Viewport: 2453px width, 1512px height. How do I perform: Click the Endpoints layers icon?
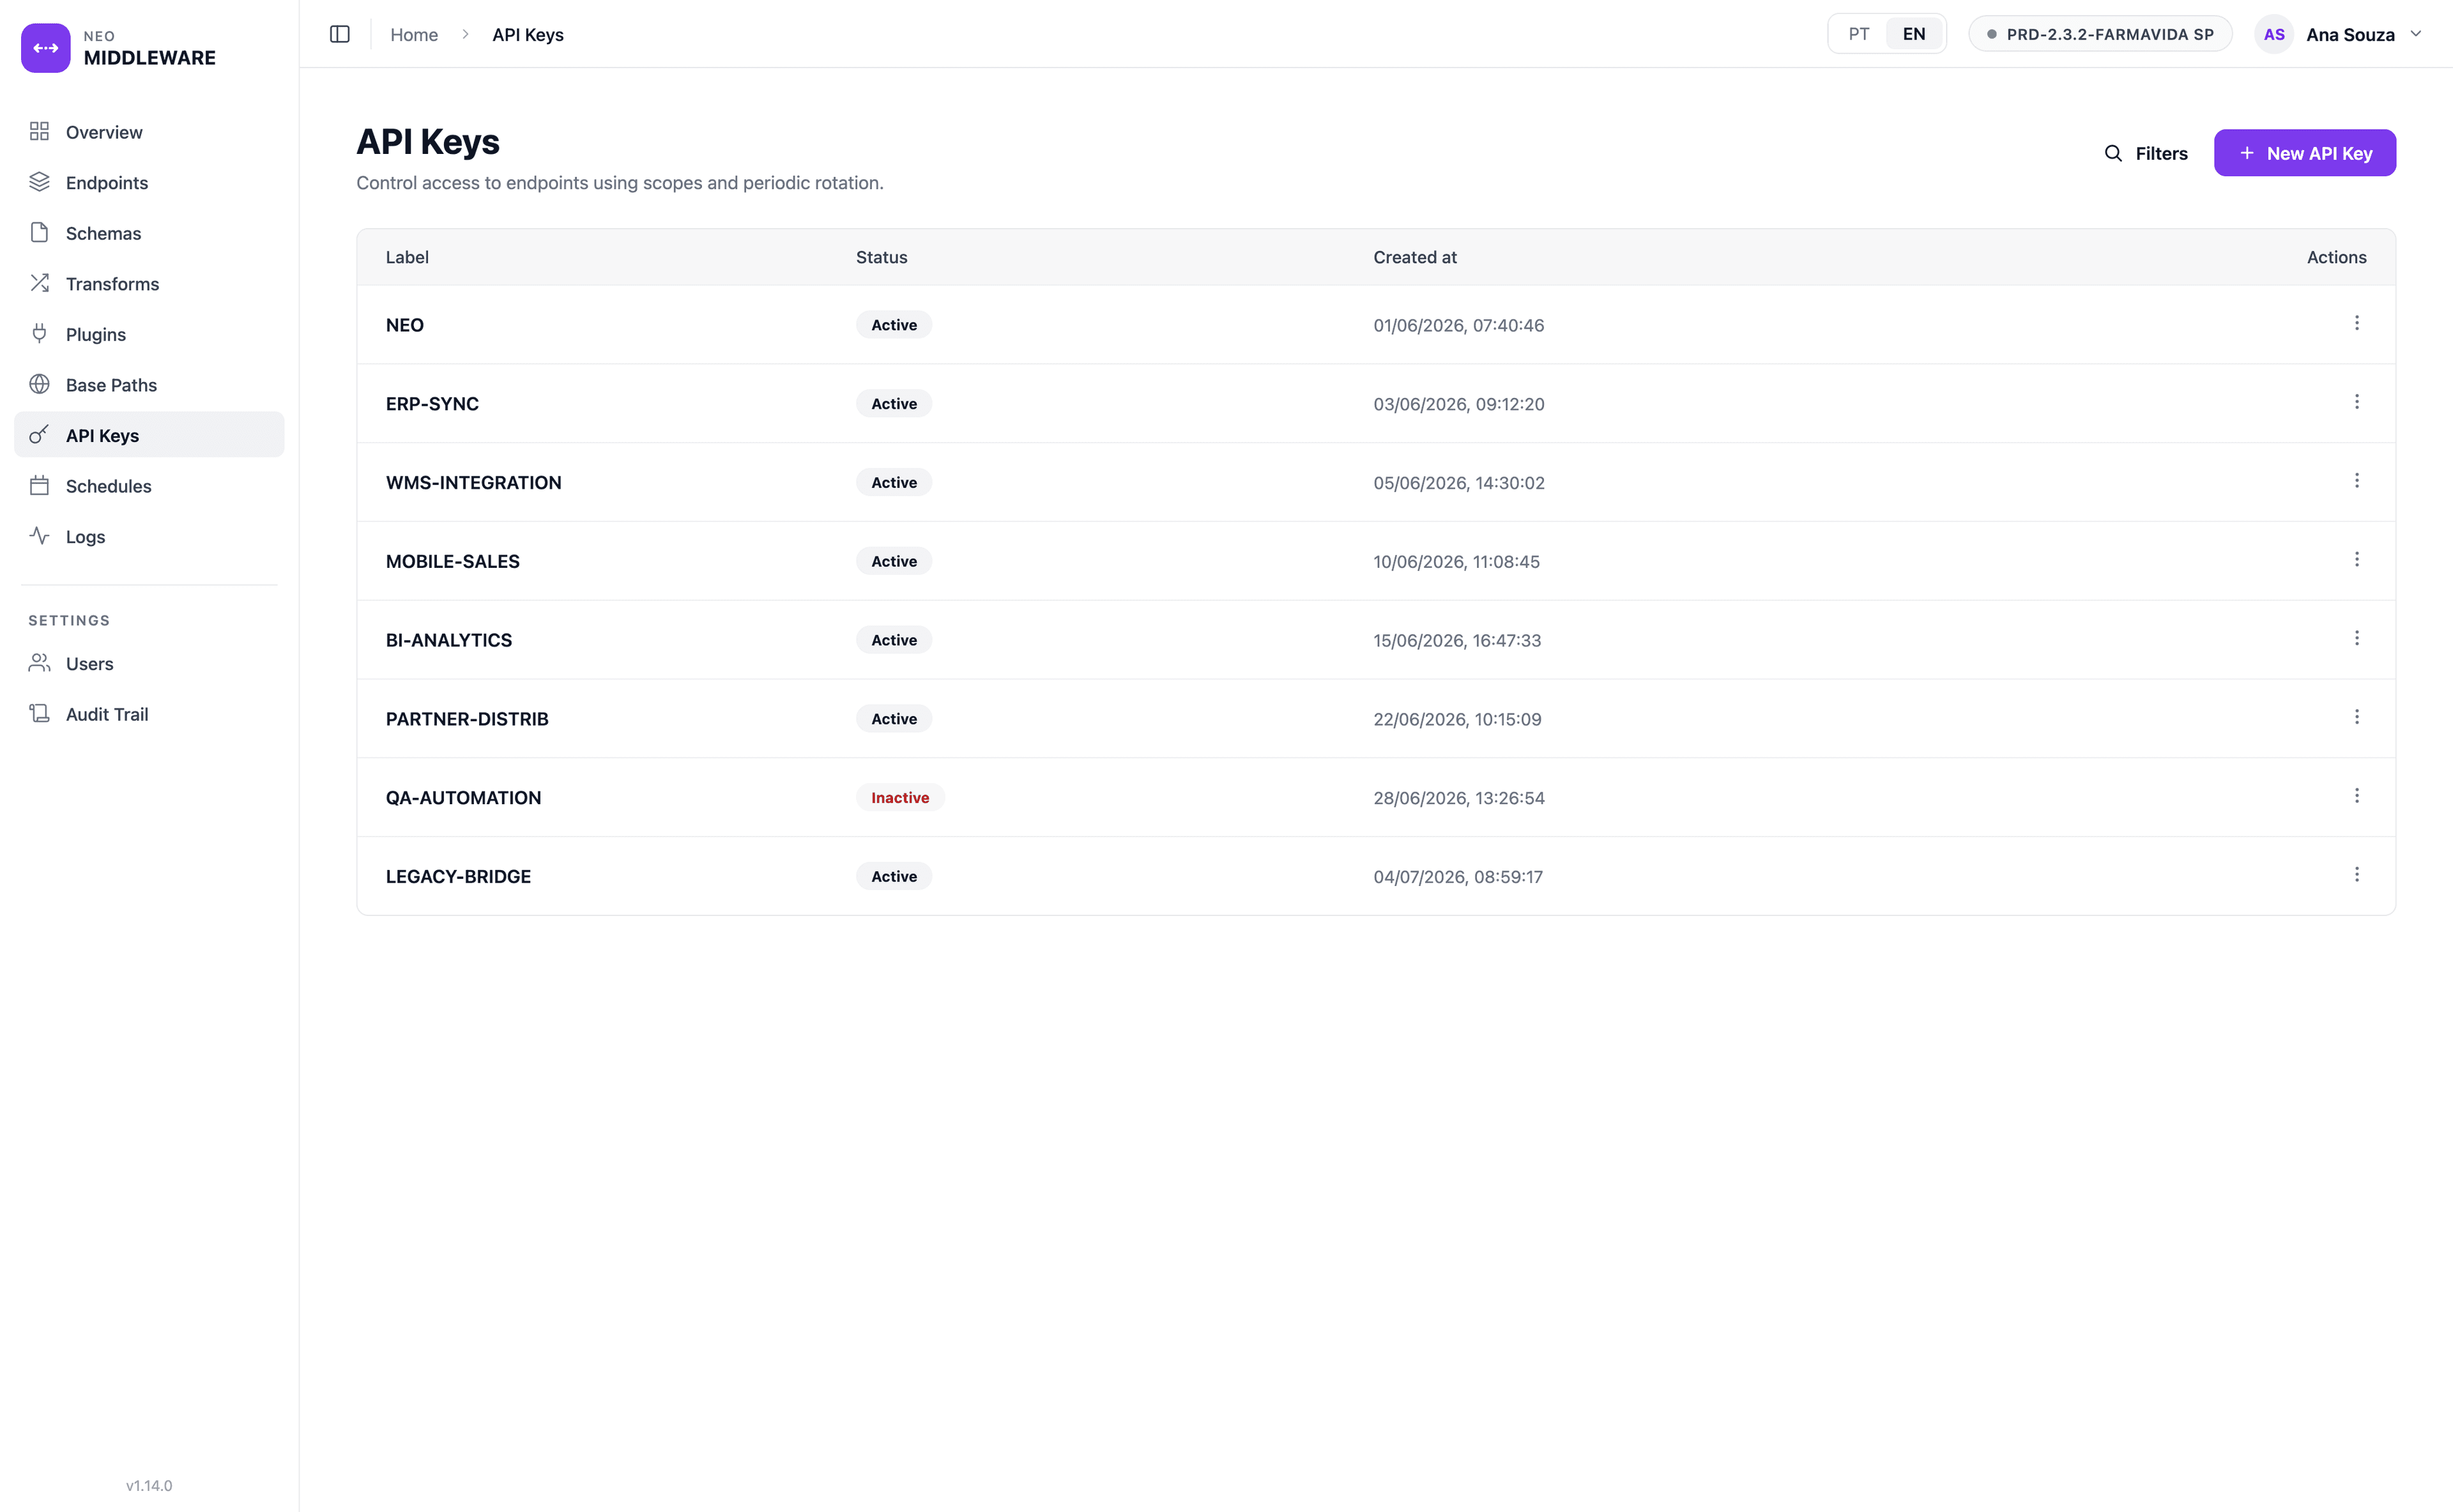click(x=39, y=182)
